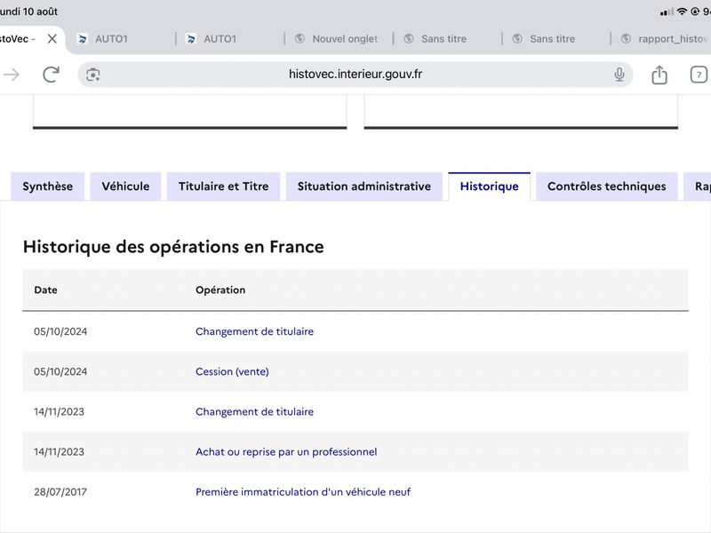This screenshot has width=711, height=533.
Task: Switch to the second Sans titre tab
Action: pyautogui.click(x=556, y=39)
